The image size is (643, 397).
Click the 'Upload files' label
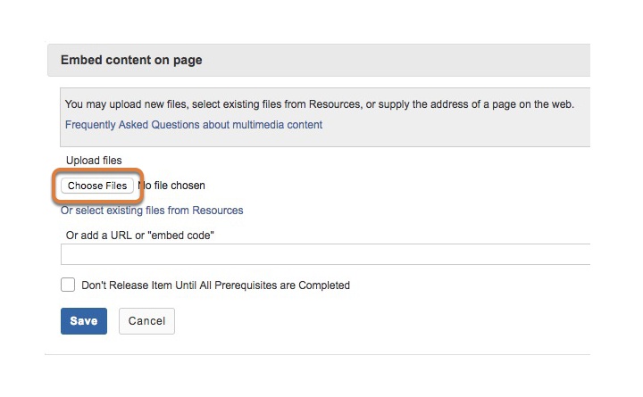(x=94, y=161)
